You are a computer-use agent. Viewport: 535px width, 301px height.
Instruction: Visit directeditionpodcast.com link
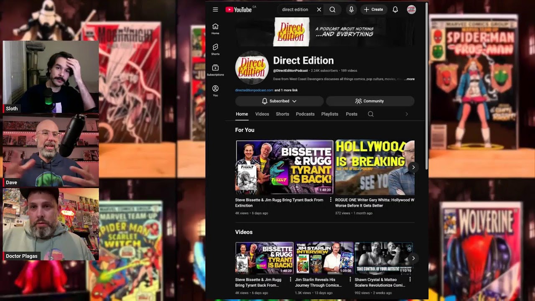(x=254, y=90)
